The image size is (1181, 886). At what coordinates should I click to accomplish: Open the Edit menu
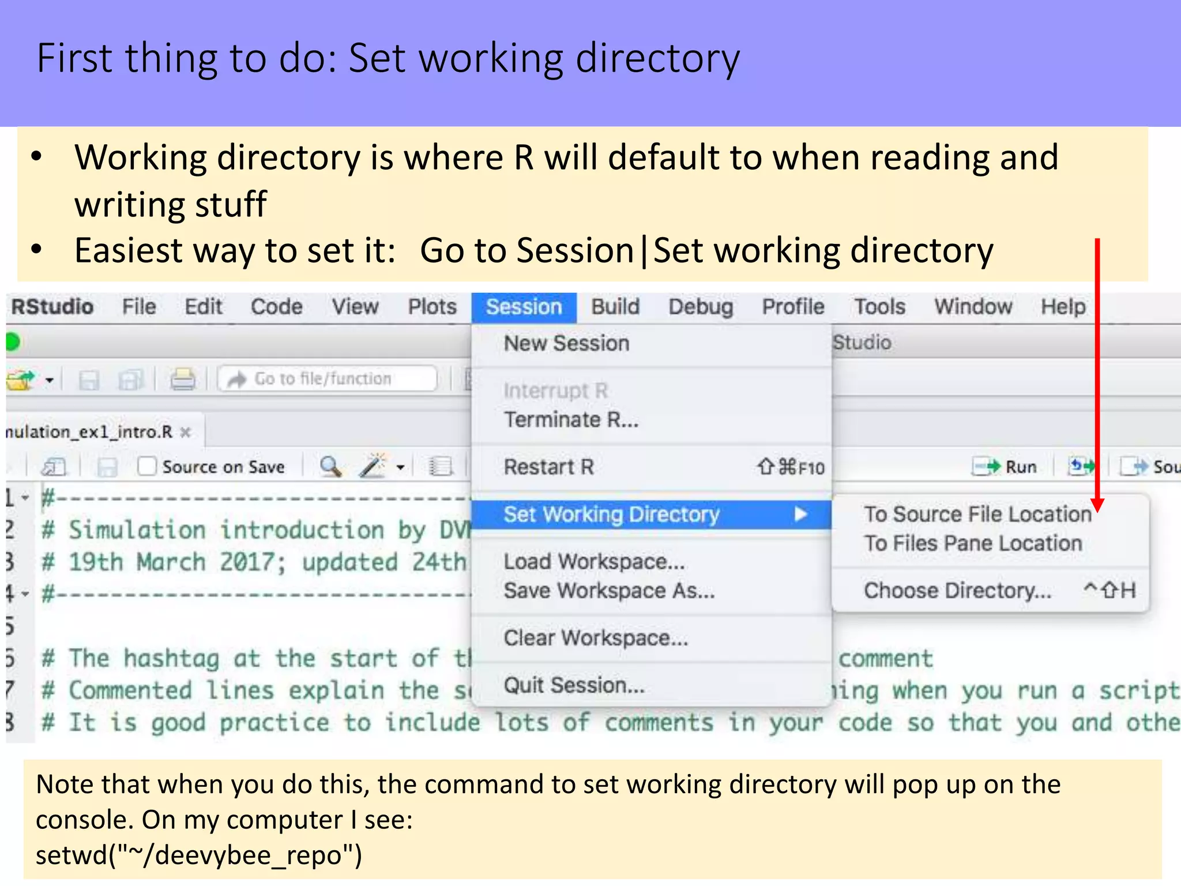204,307
